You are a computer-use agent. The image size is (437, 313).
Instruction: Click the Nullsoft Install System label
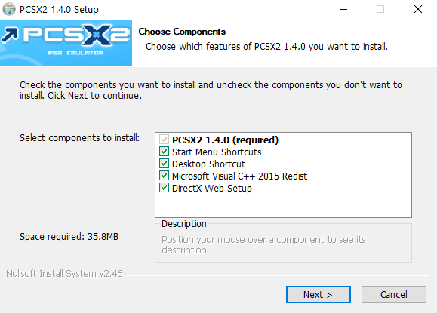click(64, 274)
